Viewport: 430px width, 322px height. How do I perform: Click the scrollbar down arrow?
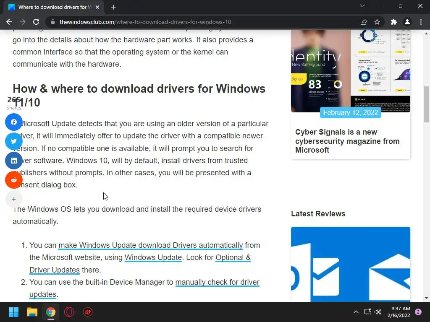click(x=426, y=298)
